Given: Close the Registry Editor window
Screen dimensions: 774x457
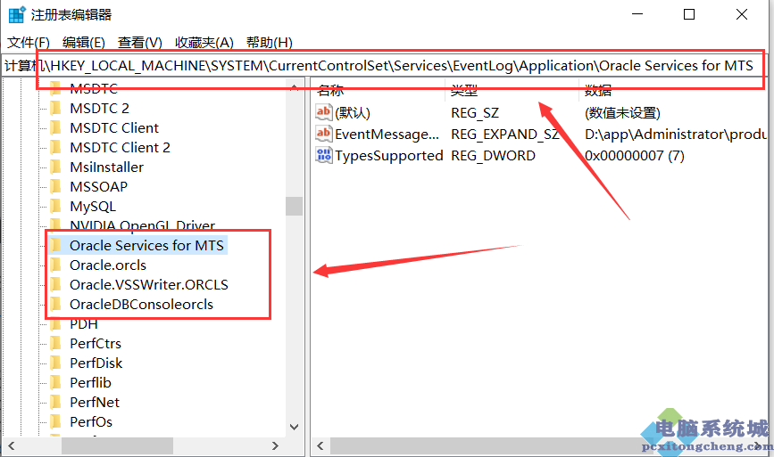Looking at the screenshot, I should coord(742,15).
